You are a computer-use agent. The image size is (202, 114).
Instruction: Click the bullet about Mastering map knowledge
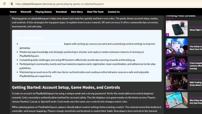point(82,54)
